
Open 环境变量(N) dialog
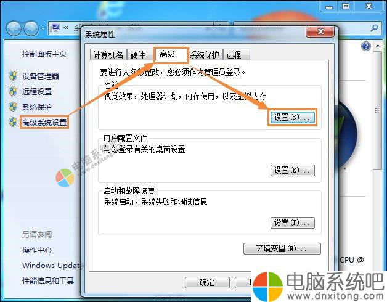282,248
